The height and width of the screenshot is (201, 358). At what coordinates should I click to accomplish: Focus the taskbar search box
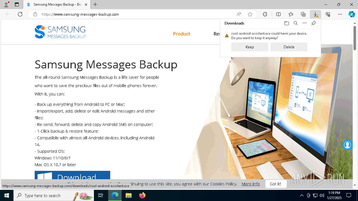pos(53,195)
